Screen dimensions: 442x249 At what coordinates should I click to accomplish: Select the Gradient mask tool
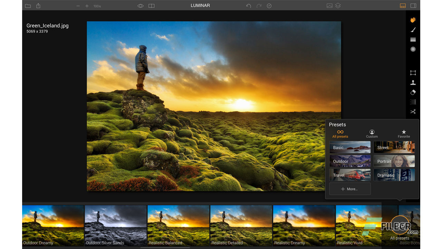pyautogui.click(x=413, y=39)
